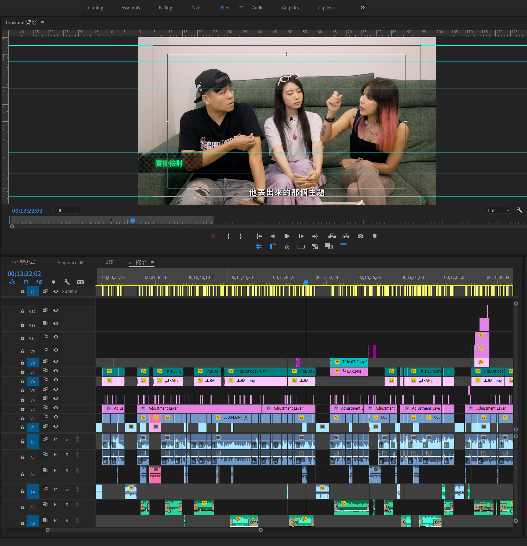Open the Fit zoom level dropdown
This screenshot has height=546, width=527.
(67, 211)
